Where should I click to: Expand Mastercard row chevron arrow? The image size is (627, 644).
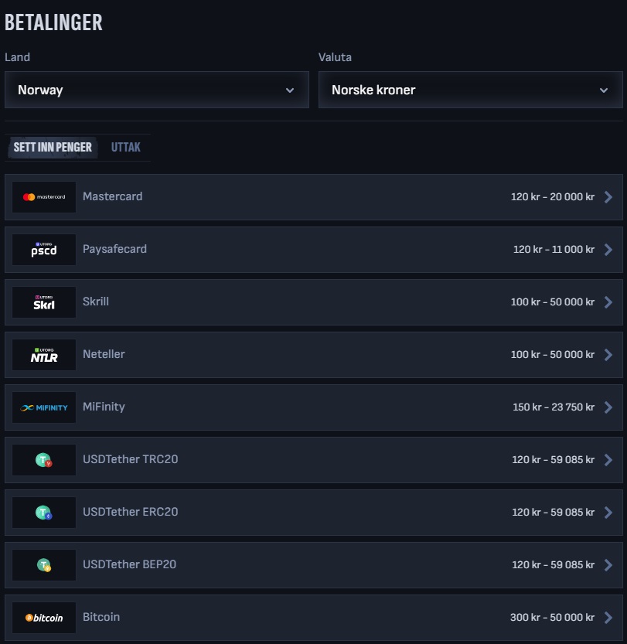[x=608, y=197]
